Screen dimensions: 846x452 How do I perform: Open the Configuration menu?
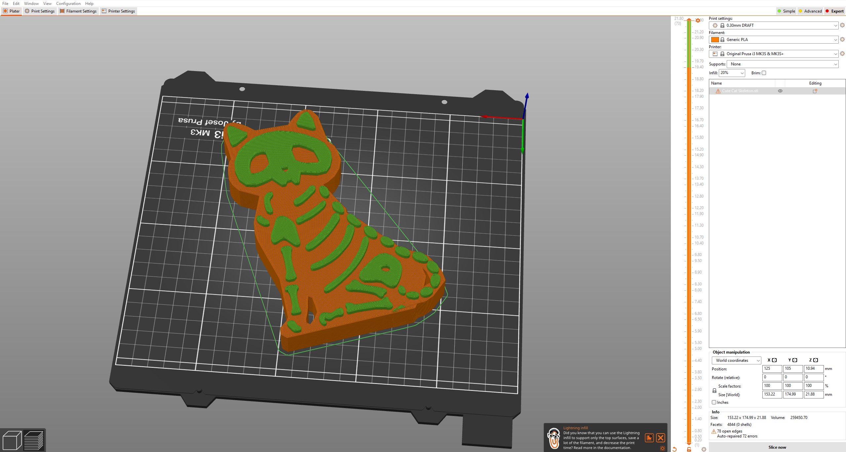click(68, 4)
